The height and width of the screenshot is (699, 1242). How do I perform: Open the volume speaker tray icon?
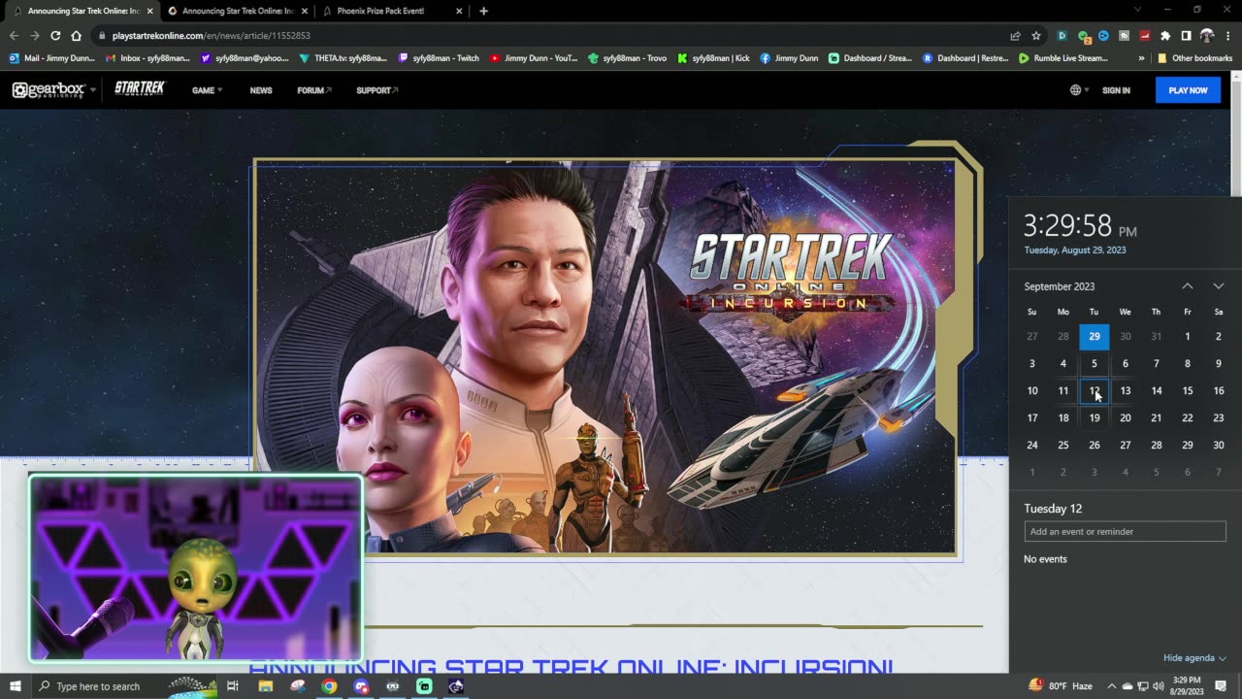[x=1159, y=686]
